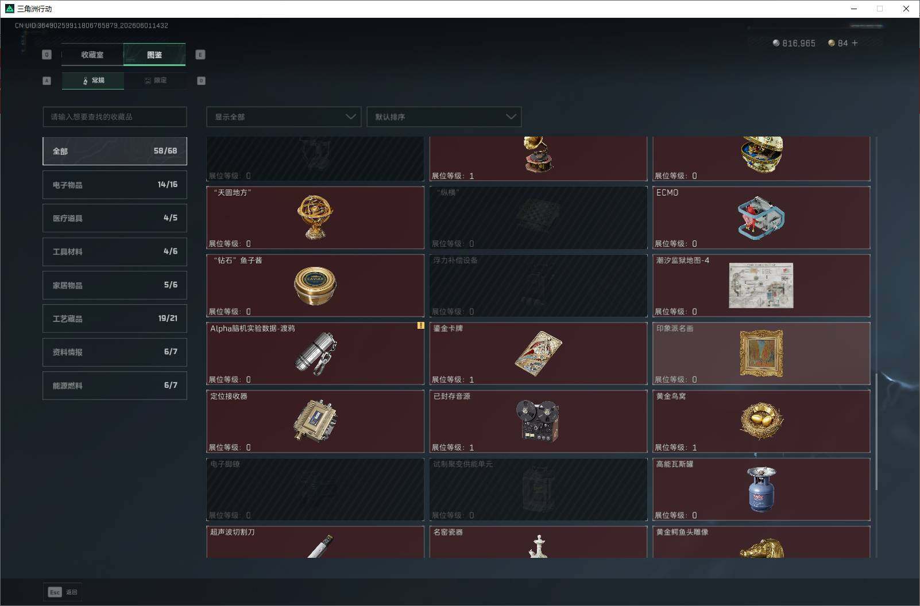Viewport: 920px width, 606px height.
Task: Click the D key hint icon
Action: coord(201,80)
